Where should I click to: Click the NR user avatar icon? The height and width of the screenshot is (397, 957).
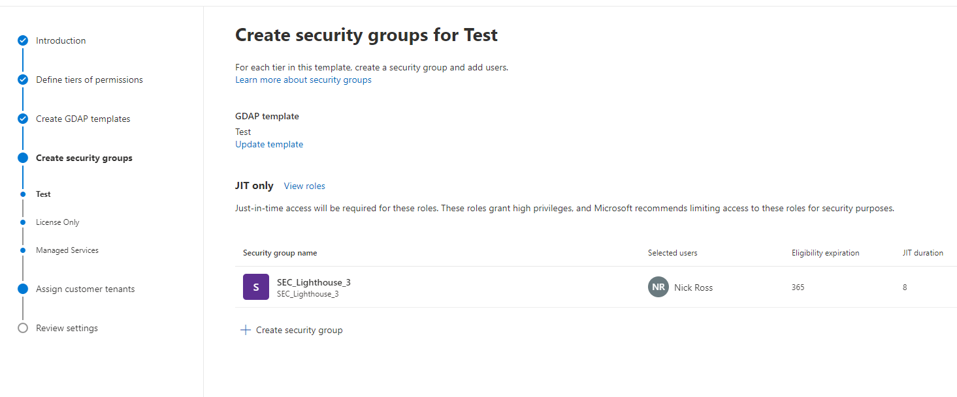658,287
